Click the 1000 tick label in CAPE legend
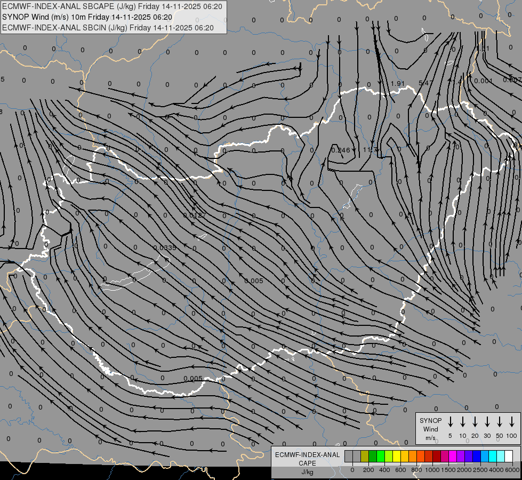The image size is (522, 480). point(432,470)
